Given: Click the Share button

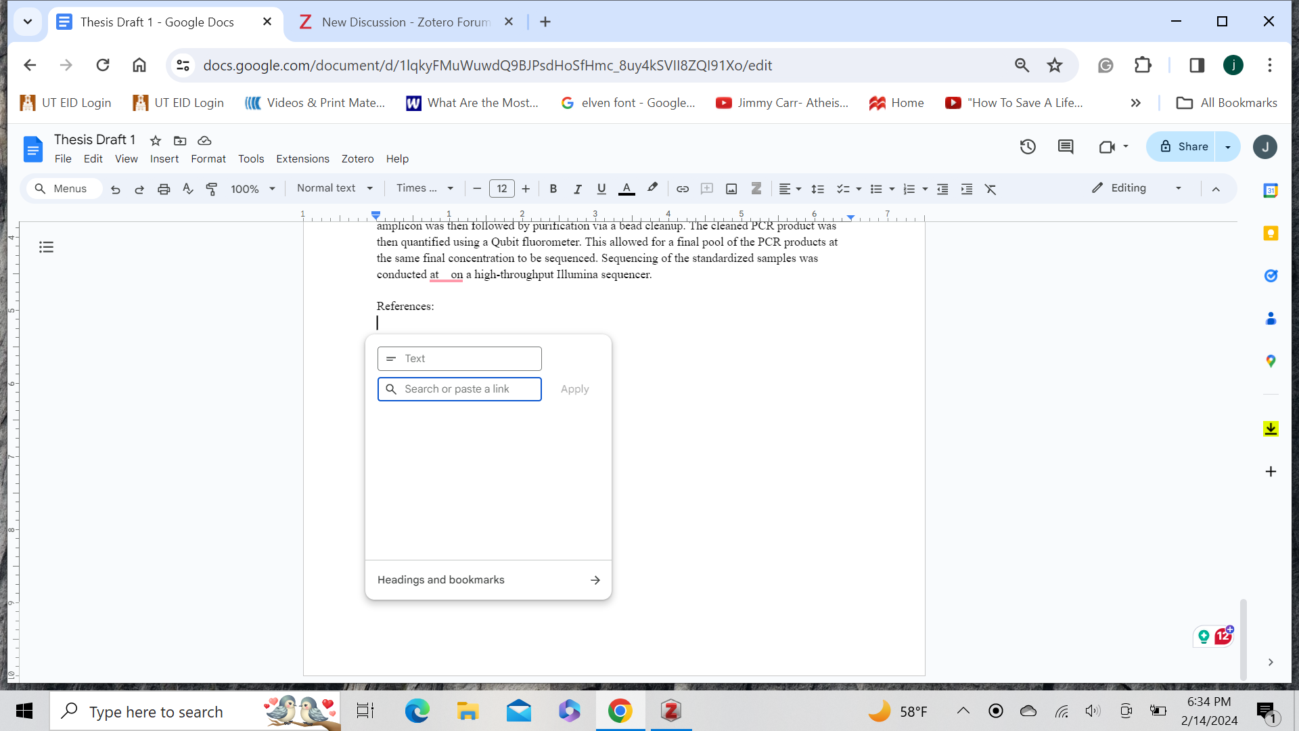Looking at the screenshot, I should (x=1183, y=147).
